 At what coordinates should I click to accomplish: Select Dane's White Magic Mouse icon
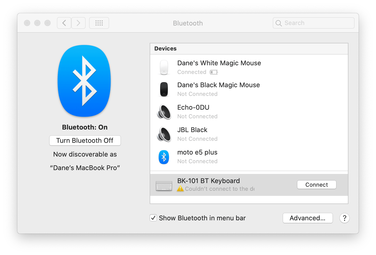coord(164,67)
